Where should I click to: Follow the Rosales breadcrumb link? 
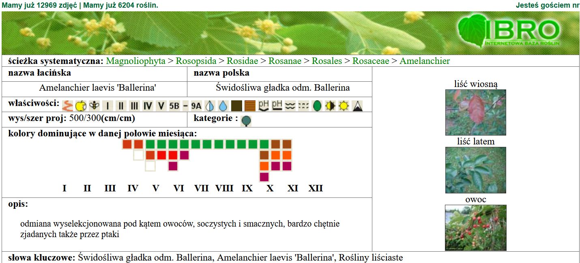click(327, 61)
